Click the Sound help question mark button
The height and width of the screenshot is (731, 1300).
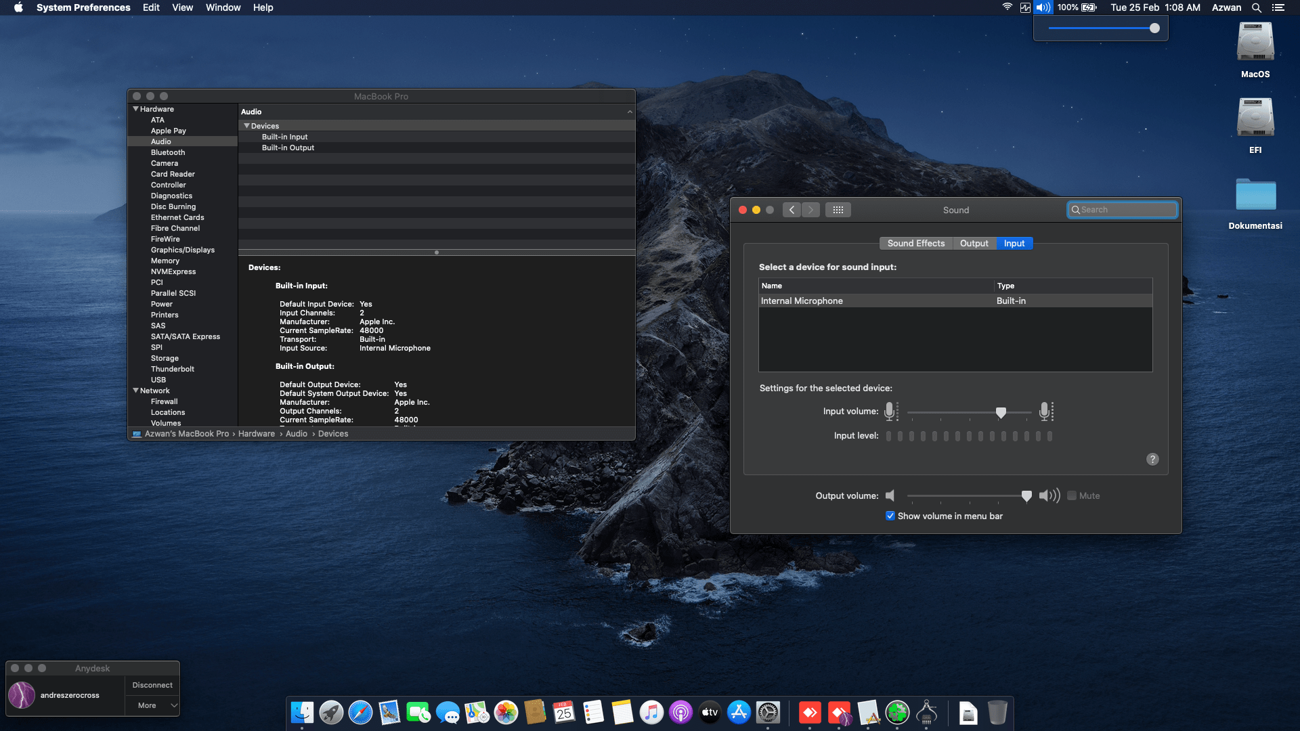(x=1152, y=460)
